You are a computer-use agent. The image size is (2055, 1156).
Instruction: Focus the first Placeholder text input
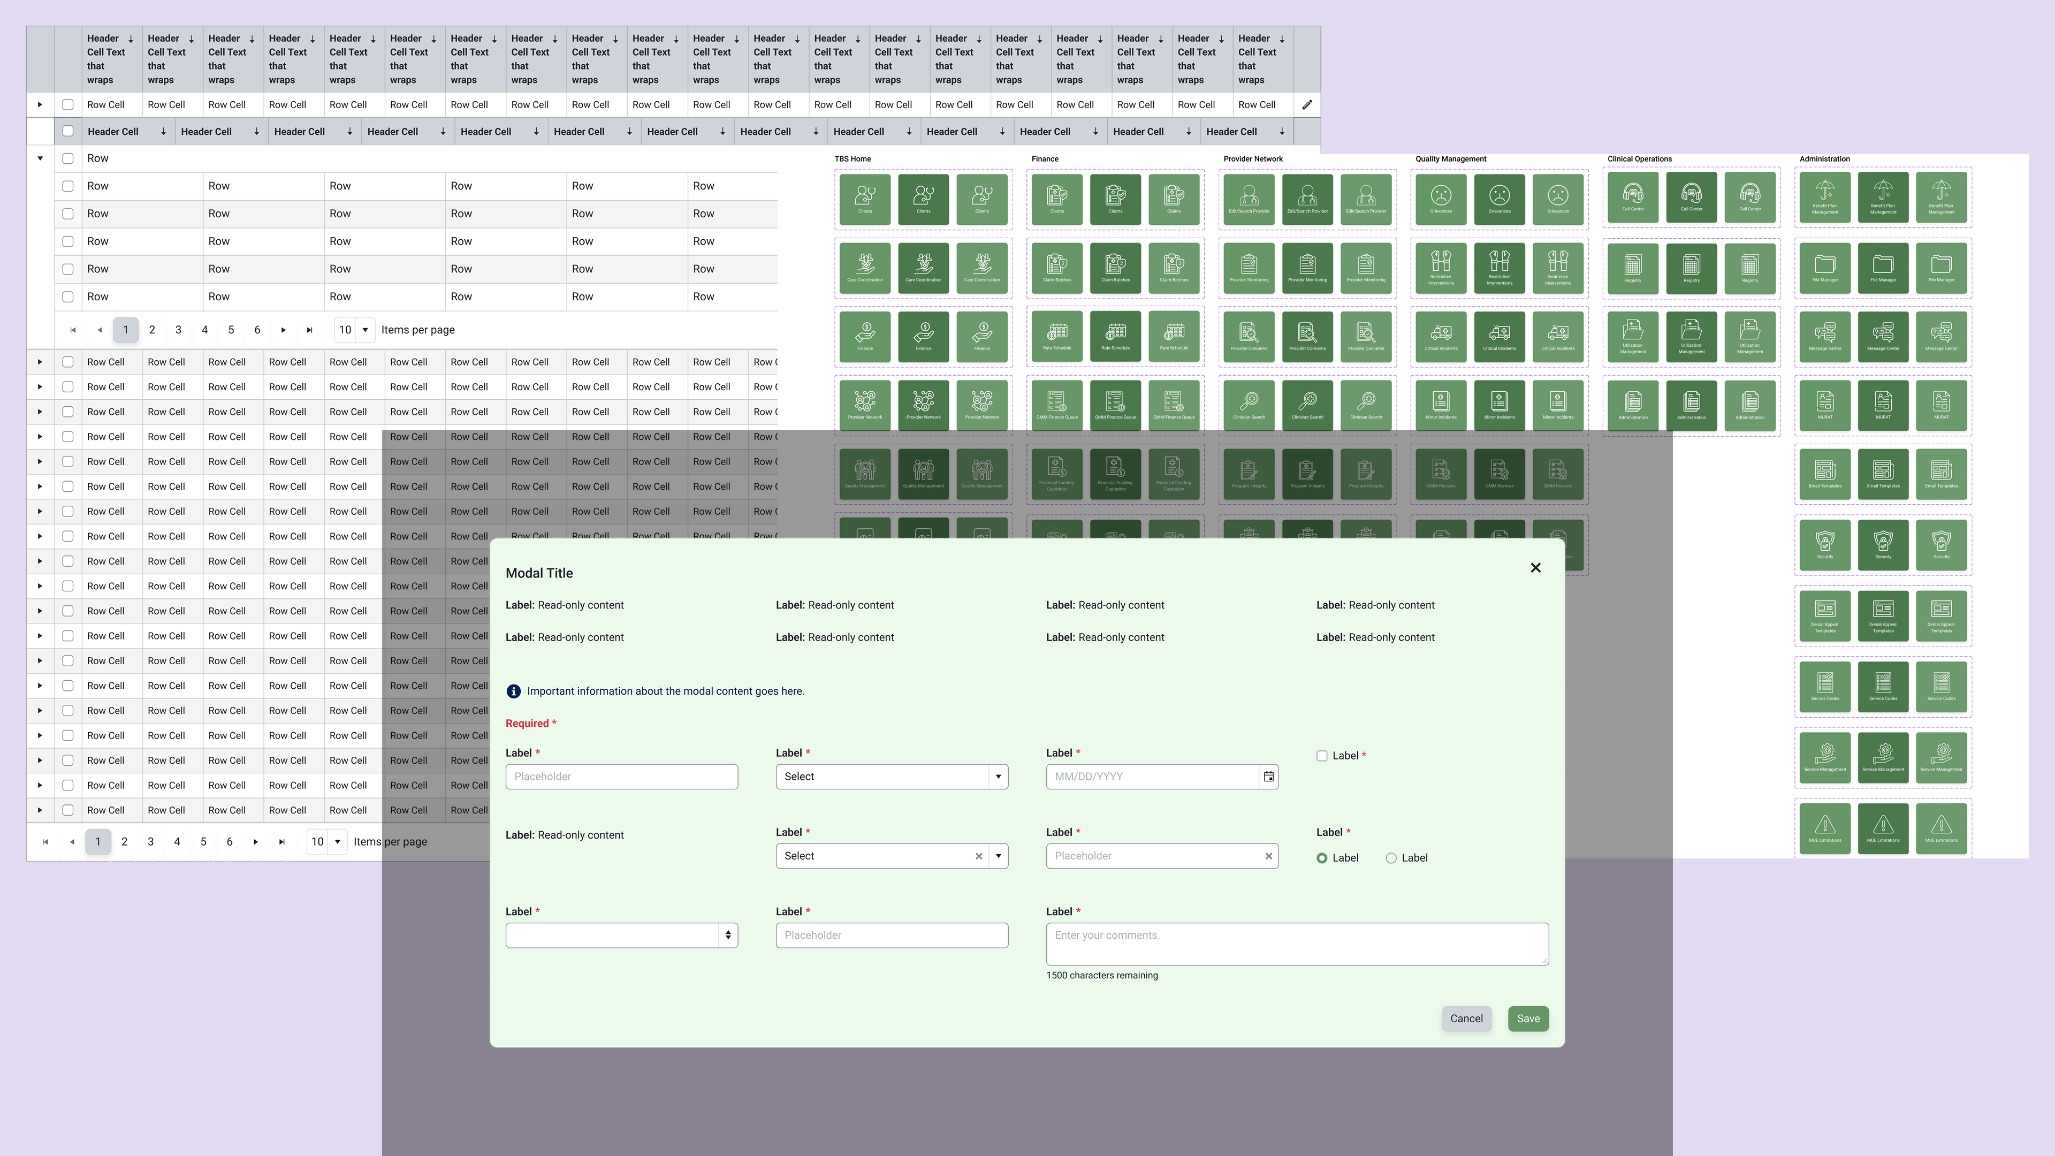(621, 776)
